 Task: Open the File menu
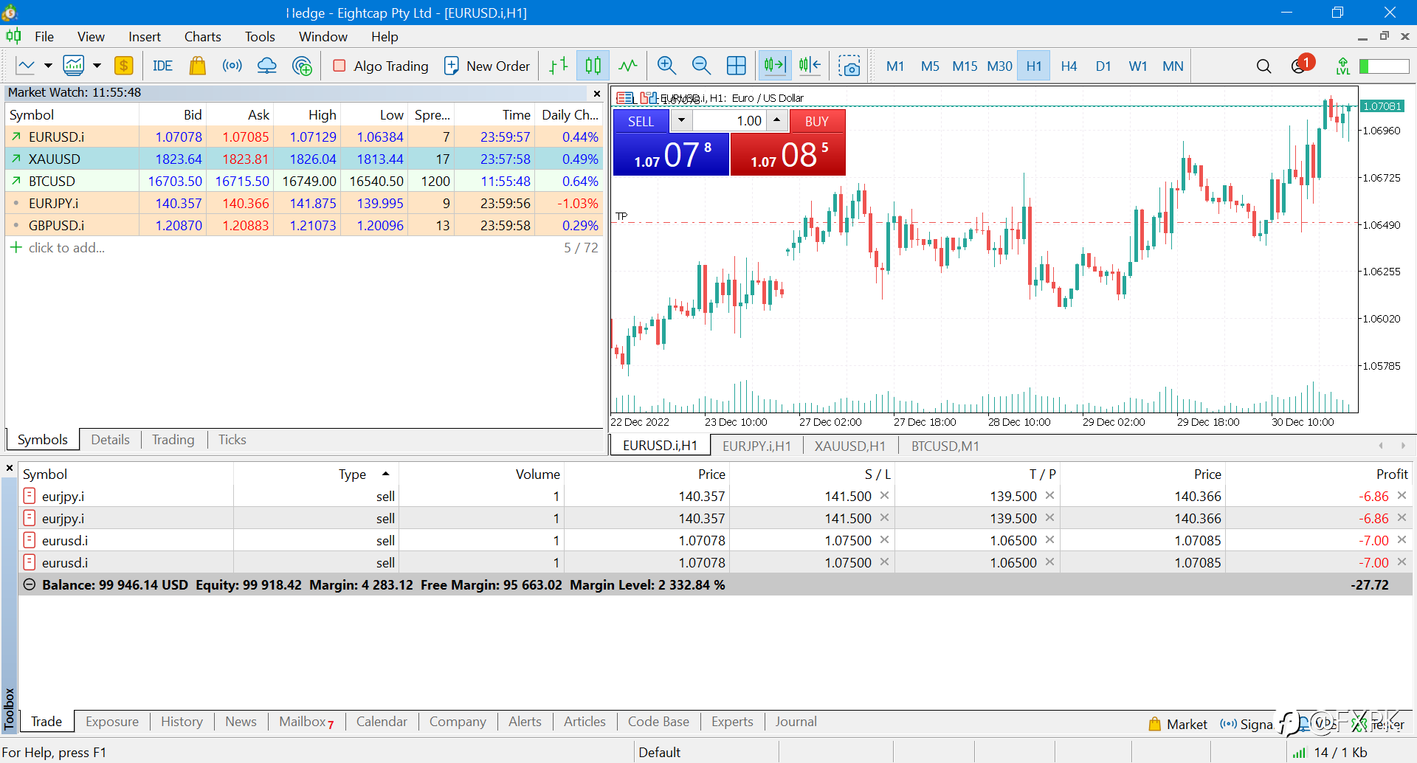click(44, 36)
